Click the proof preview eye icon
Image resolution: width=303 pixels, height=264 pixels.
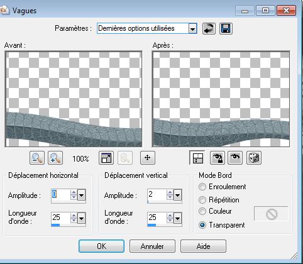[x=235, y=158]
